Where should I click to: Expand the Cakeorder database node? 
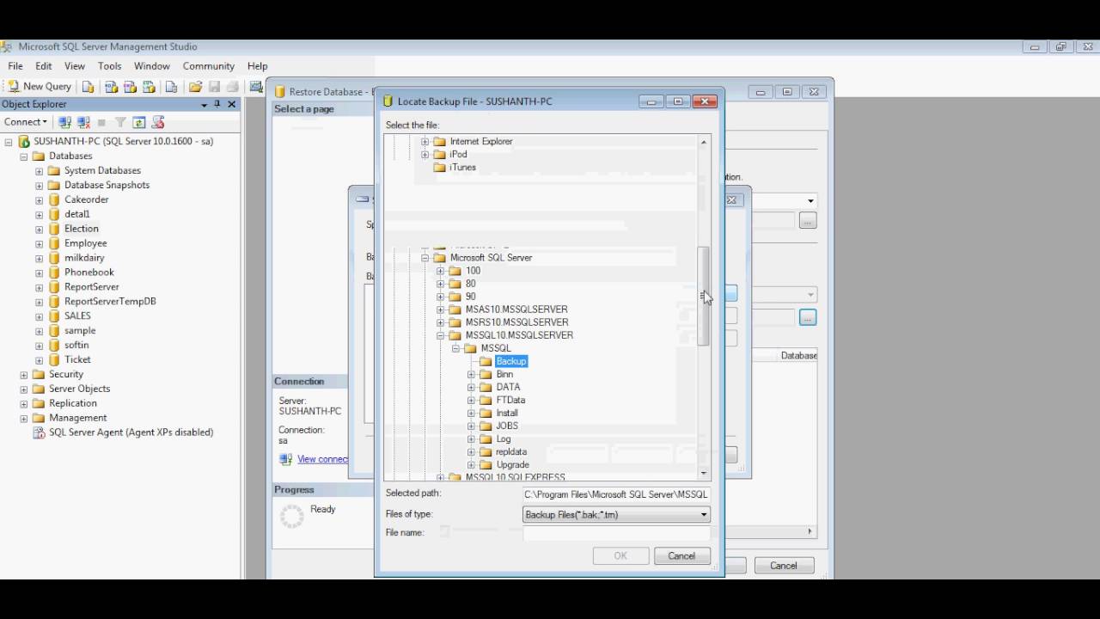(40, 199)
